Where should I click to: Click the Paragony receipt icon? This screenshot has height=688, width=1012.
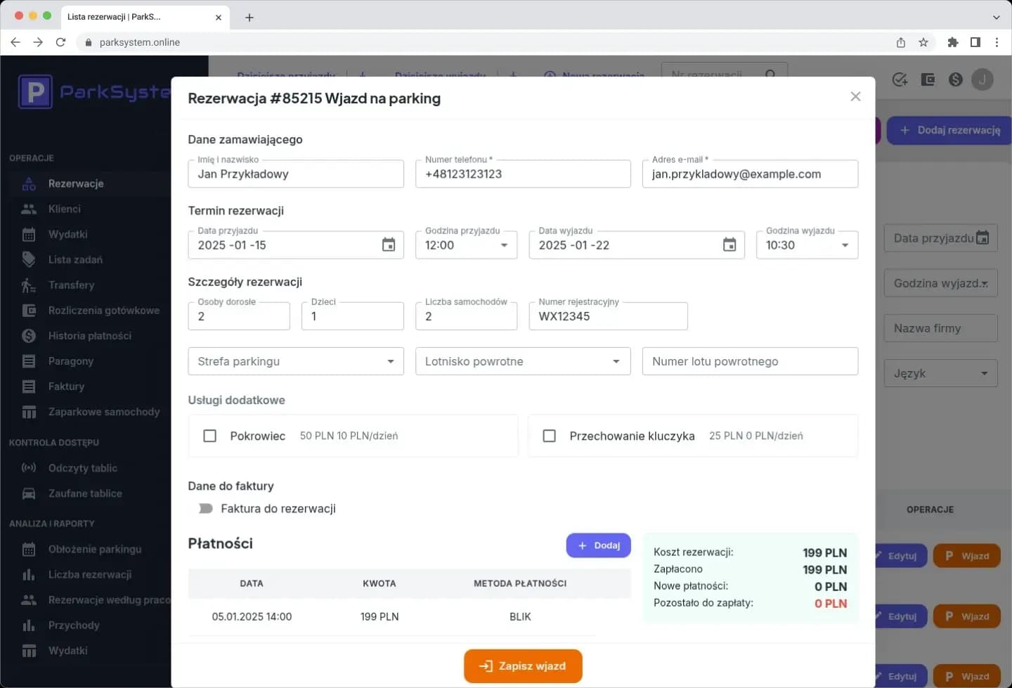click(29, 361)
